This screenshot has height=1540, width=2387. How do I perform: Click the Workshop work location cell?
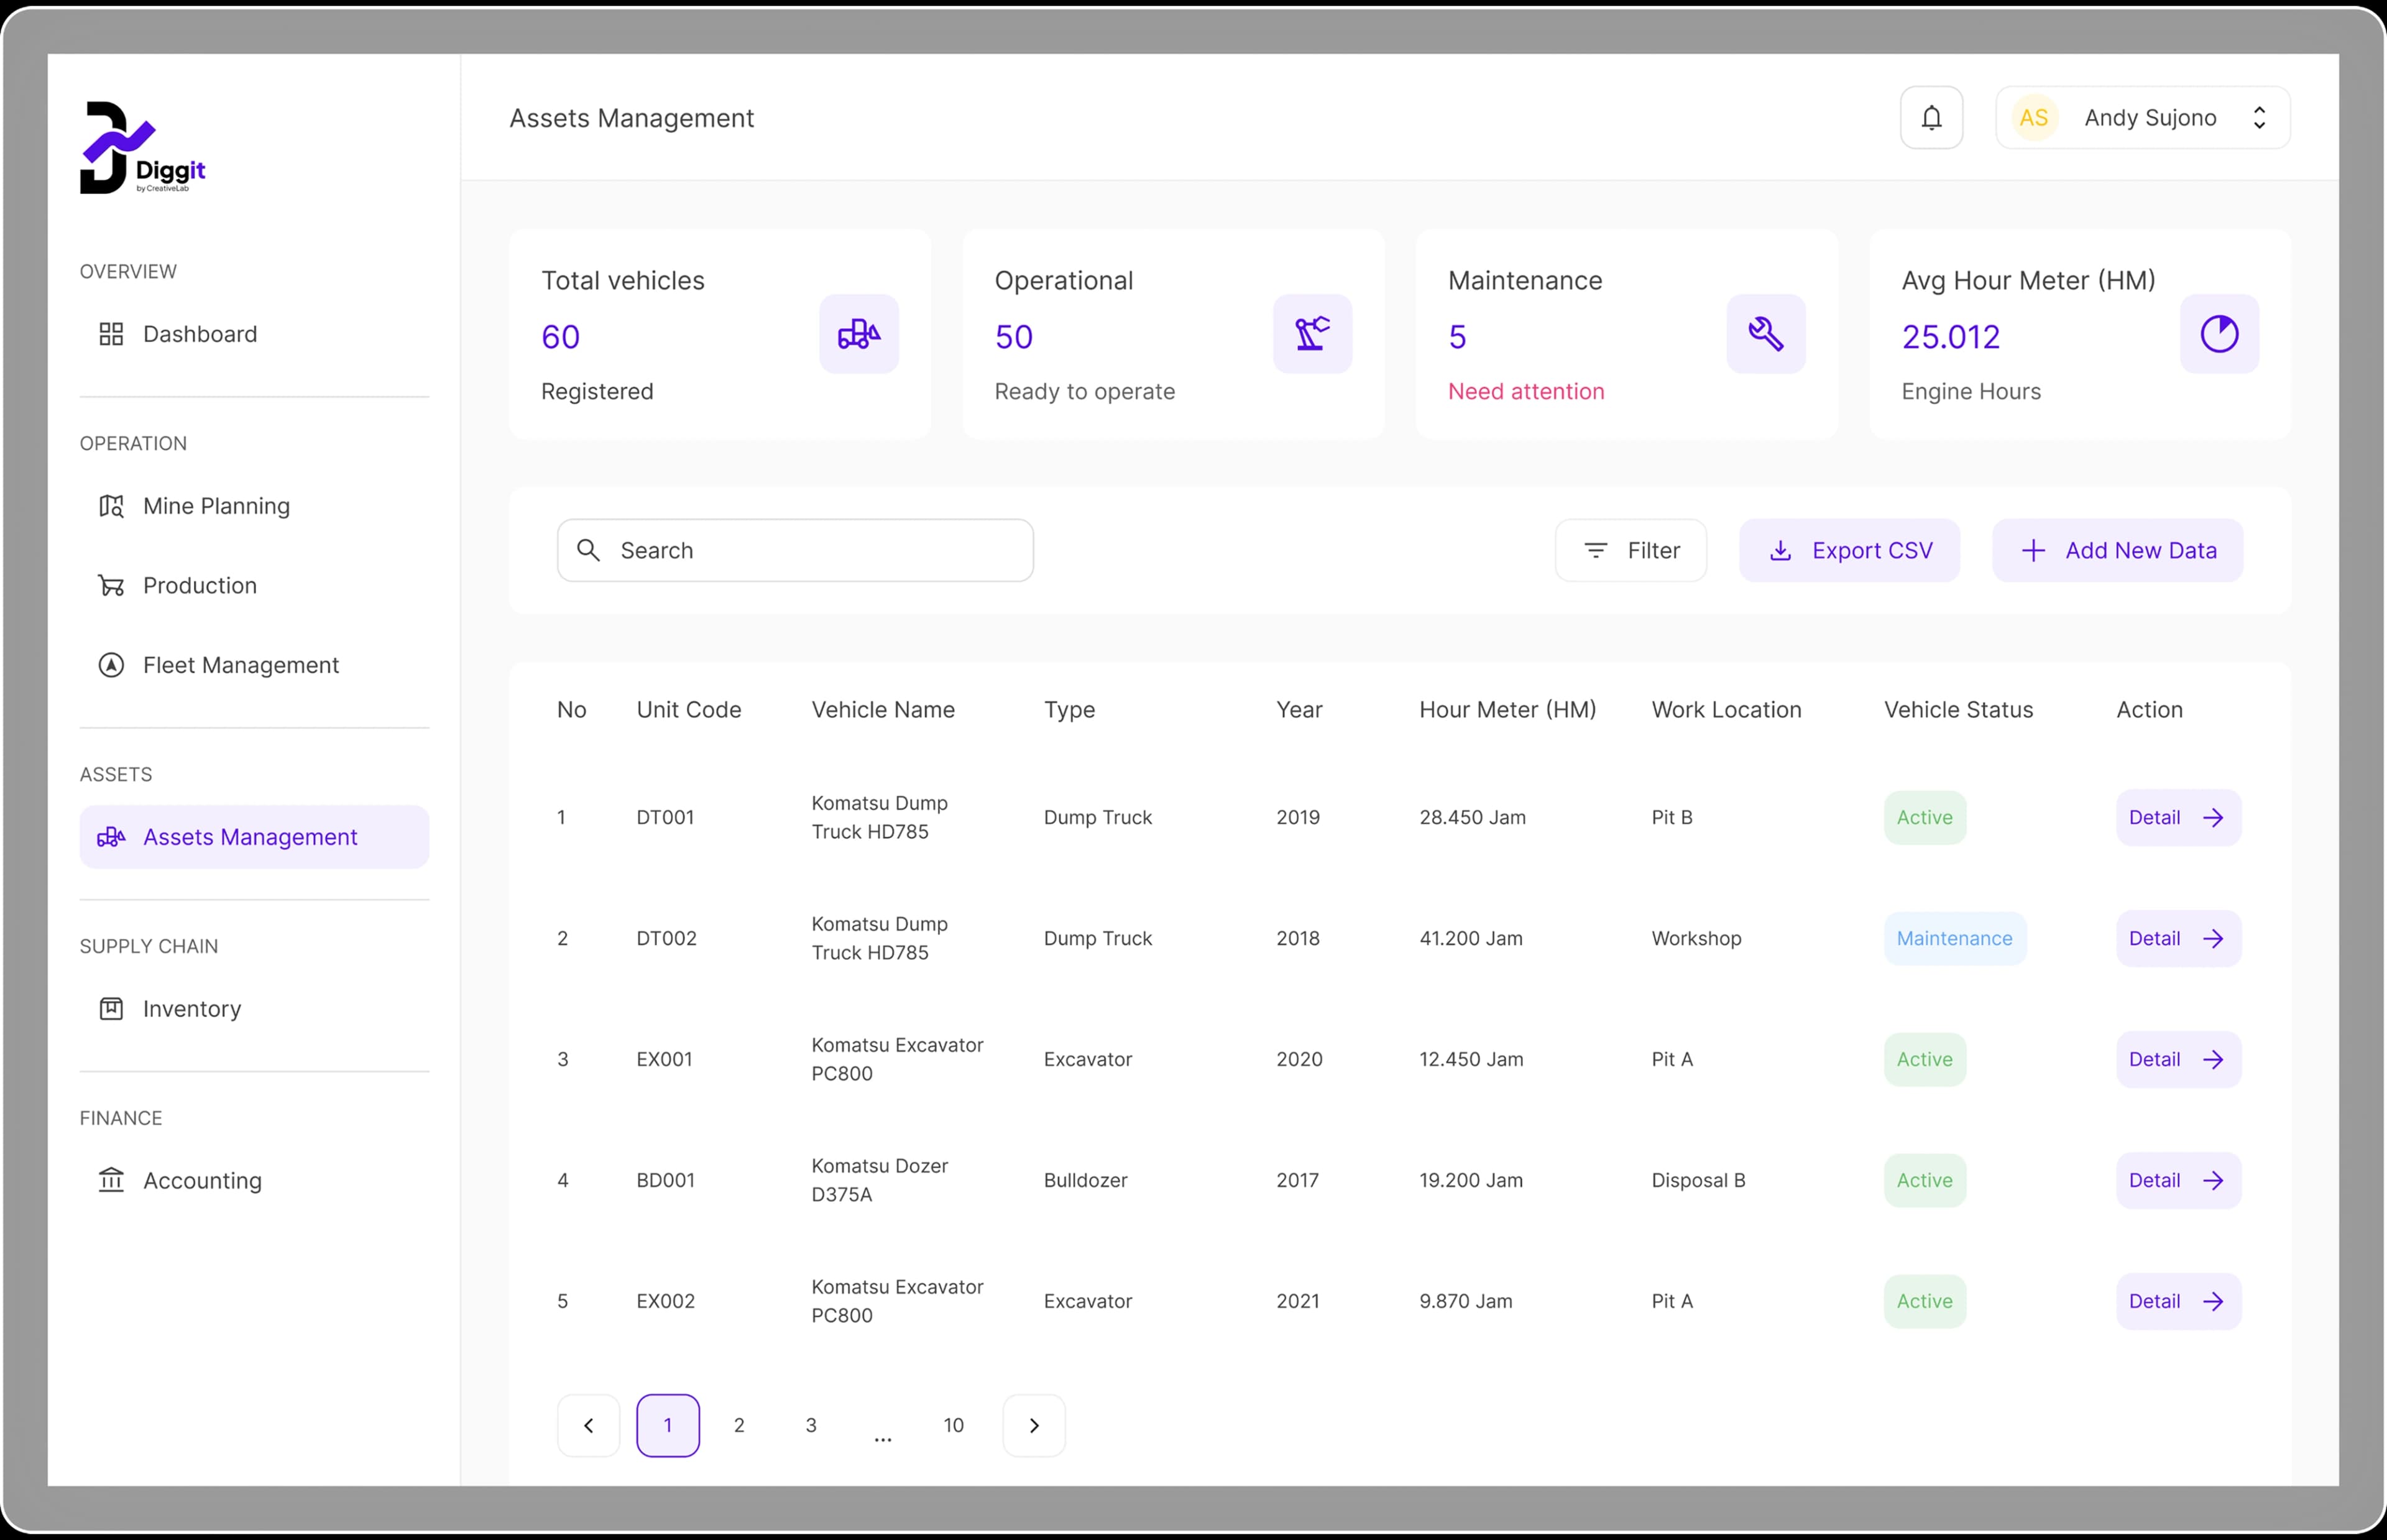1696,939
